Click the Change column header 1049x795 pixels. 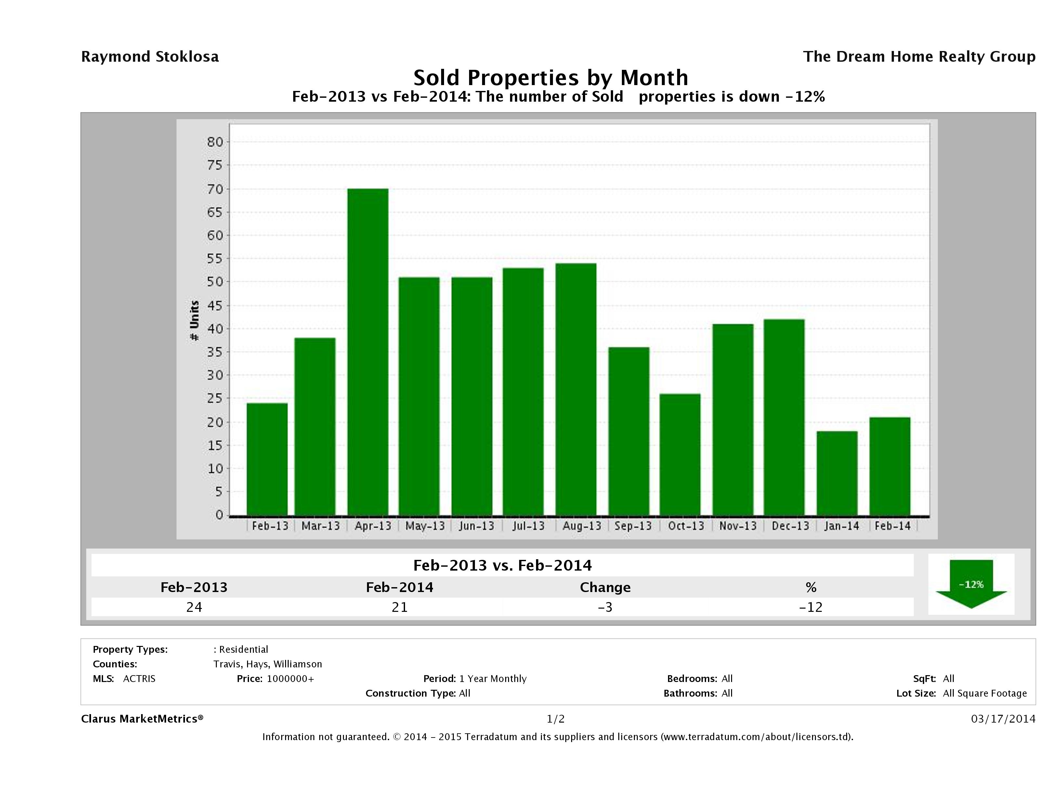605,587
